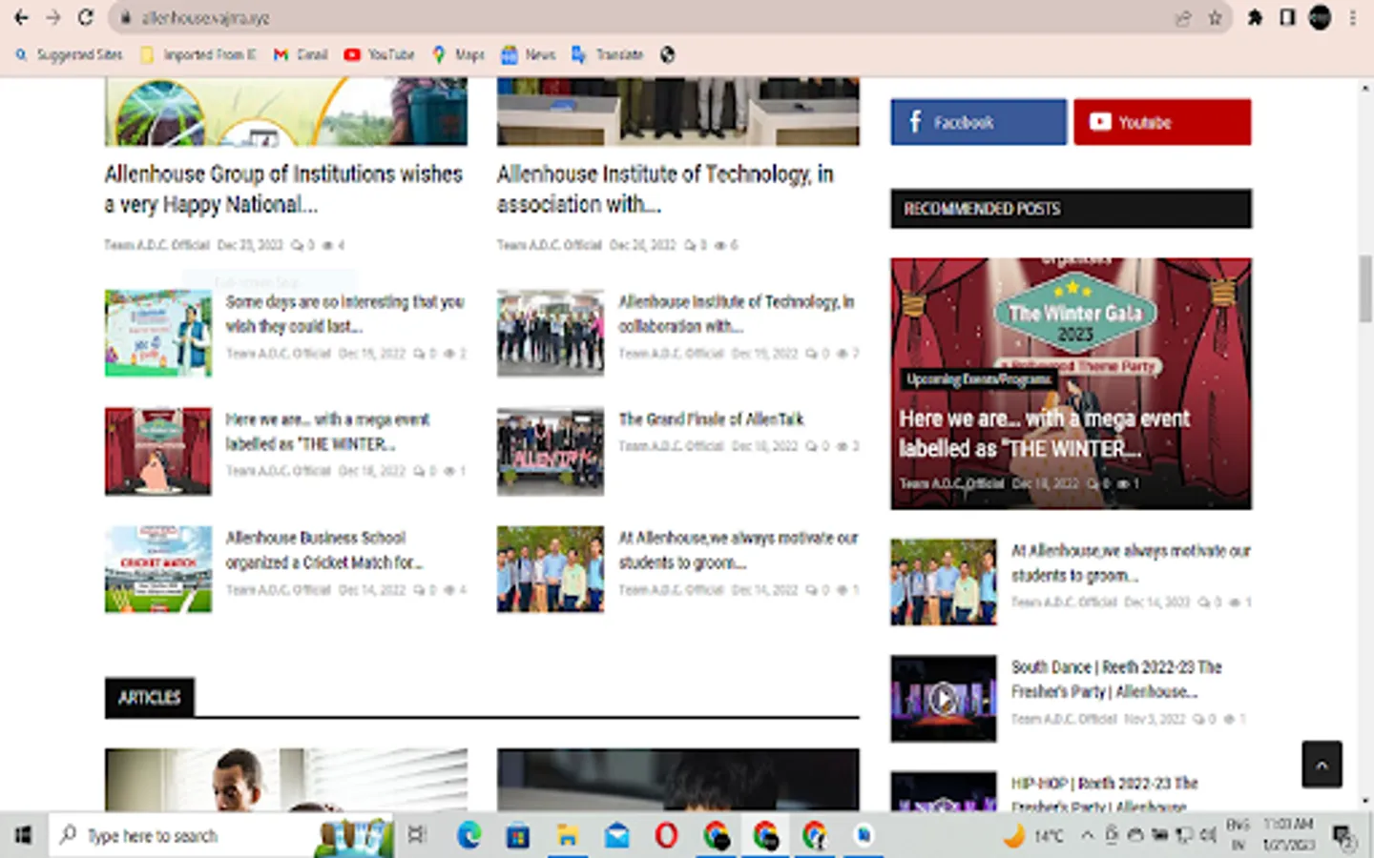This screenshot has width=1374, height=858.
Task: Click the taskbar 'Type here to search' box
Action: pyautogui.click(x=221, y=835)
